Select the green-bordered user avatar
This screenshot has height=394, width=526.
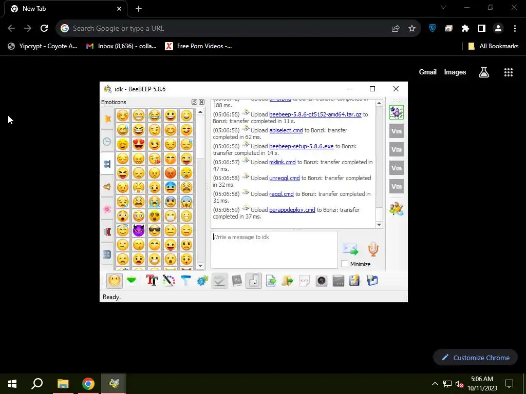coord(397,112)
